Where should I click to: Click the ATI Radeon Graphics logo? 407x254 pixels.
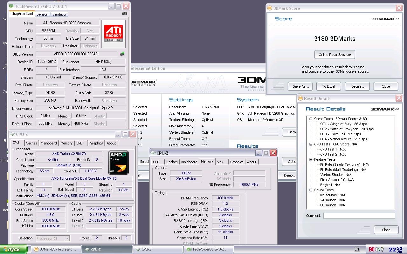(113, 34)
